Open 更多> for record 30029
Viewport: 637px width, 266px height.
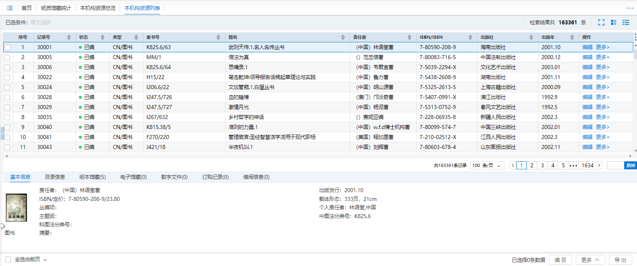point(603,107)
